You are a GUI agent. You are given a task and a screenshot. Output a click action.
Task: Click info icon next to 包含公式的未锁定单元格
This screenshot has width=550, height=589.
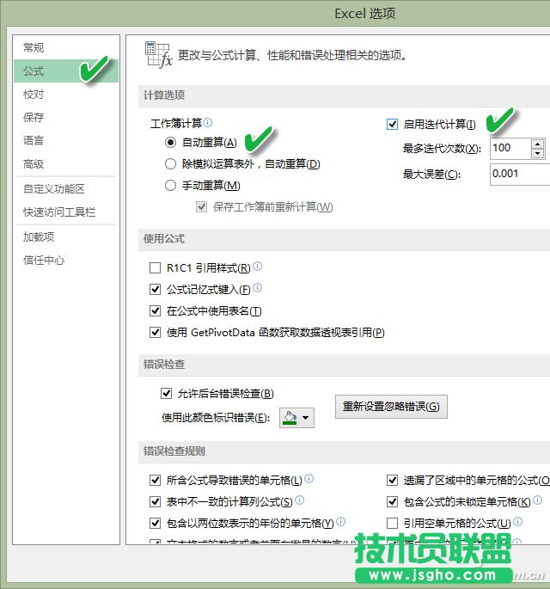click(538, 500)
